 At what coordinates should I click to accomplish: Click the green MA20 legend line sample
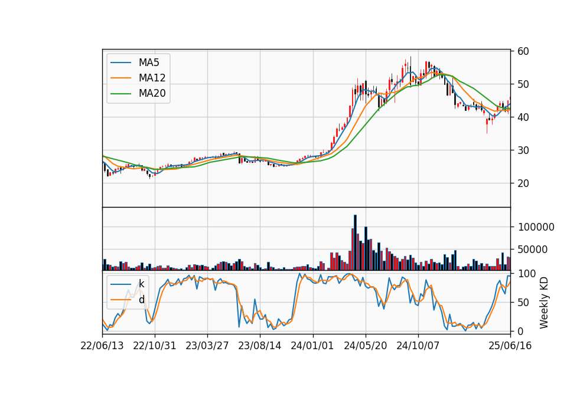point(120,94)
